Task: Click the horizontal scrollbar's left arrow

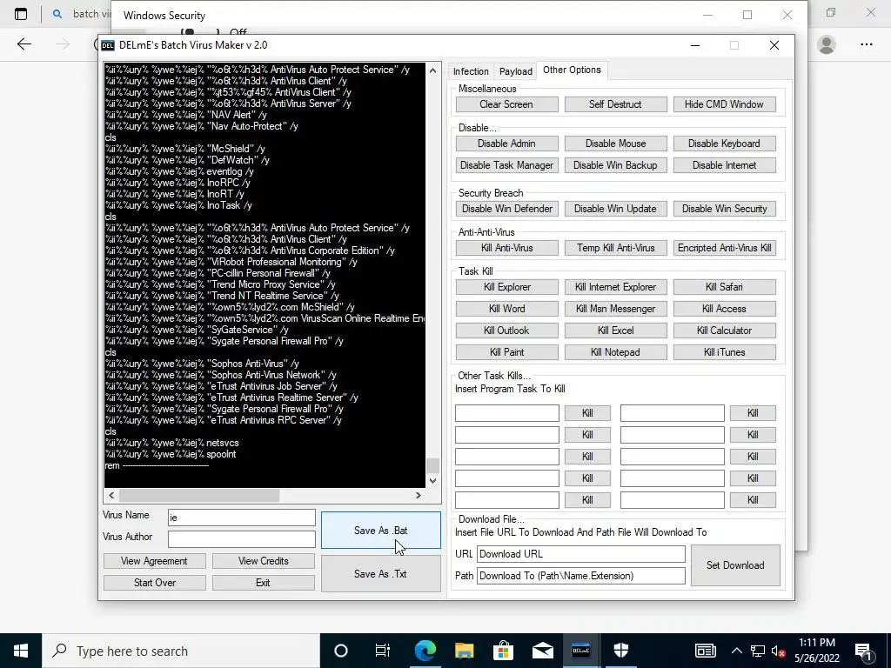Action: tap(111, 495)
